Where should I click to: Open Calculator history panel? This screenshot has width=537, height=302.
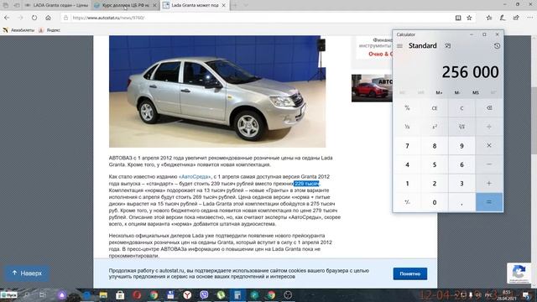click(497, 46)
